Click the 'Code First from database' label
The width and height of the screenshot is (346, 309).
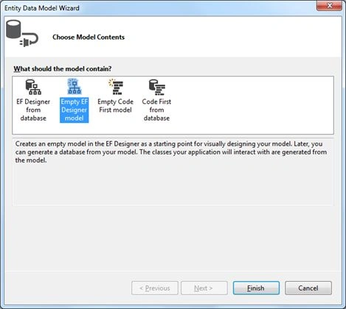(x=156, y=110)
